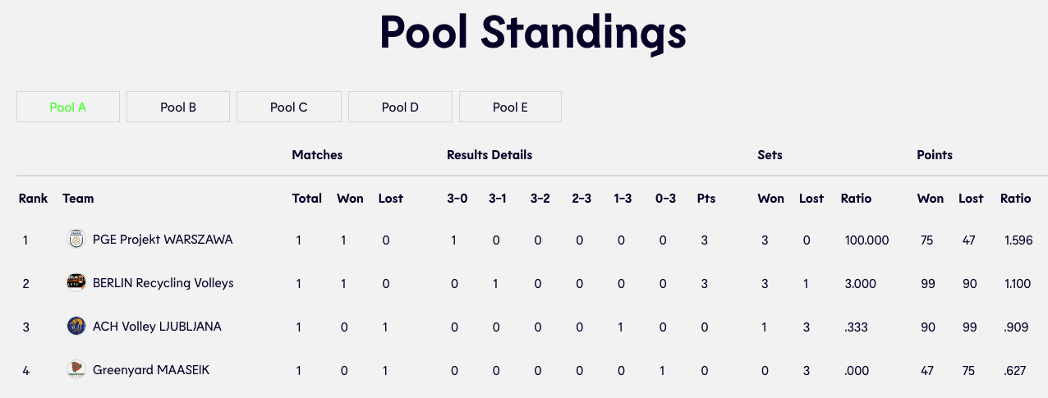Click the Matches Total column header
This screenshot has width=1048, height=398.
(307, 199)
